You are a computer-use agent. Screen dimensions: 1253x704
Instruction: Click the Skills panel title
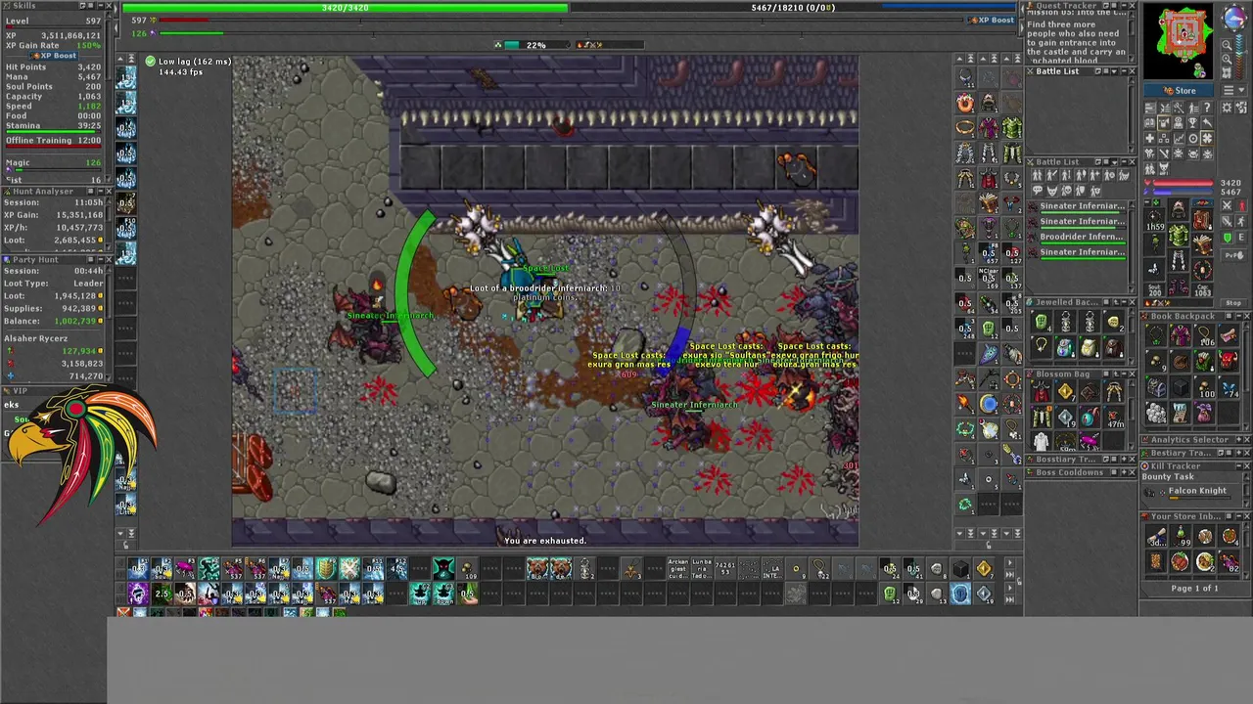24,6
